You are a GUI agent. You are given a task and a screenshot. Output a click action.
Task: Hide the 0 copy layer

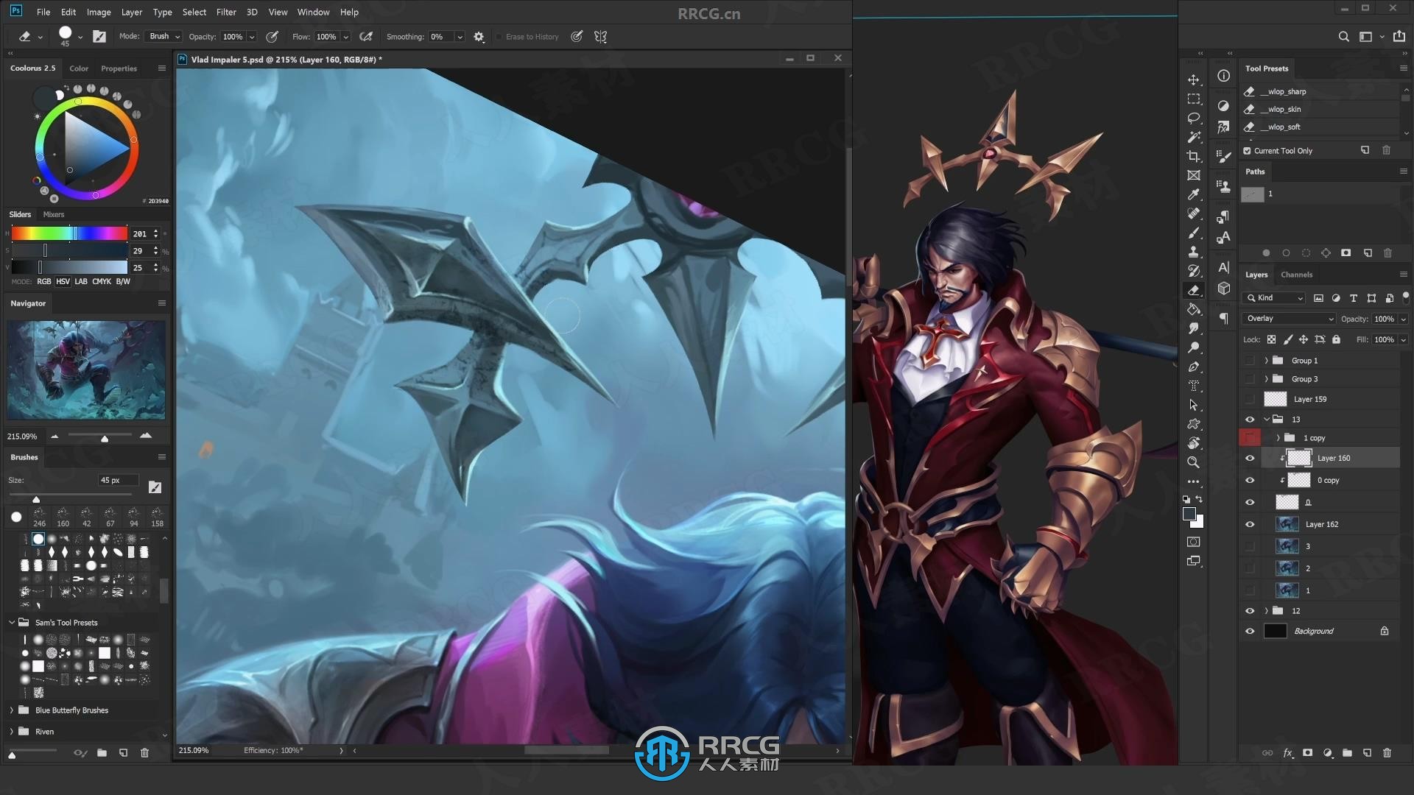pyautogui.click(x=1250, y=480)
